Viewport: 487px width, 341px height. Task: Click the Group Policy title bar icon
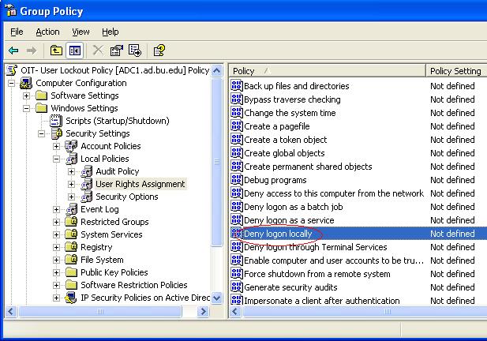12,10
